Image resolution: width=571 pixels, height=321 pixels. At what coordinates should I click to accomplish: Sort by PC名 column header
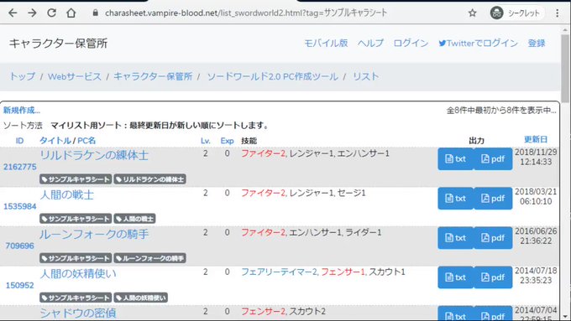pyautogui.click(x=86, y=140)
